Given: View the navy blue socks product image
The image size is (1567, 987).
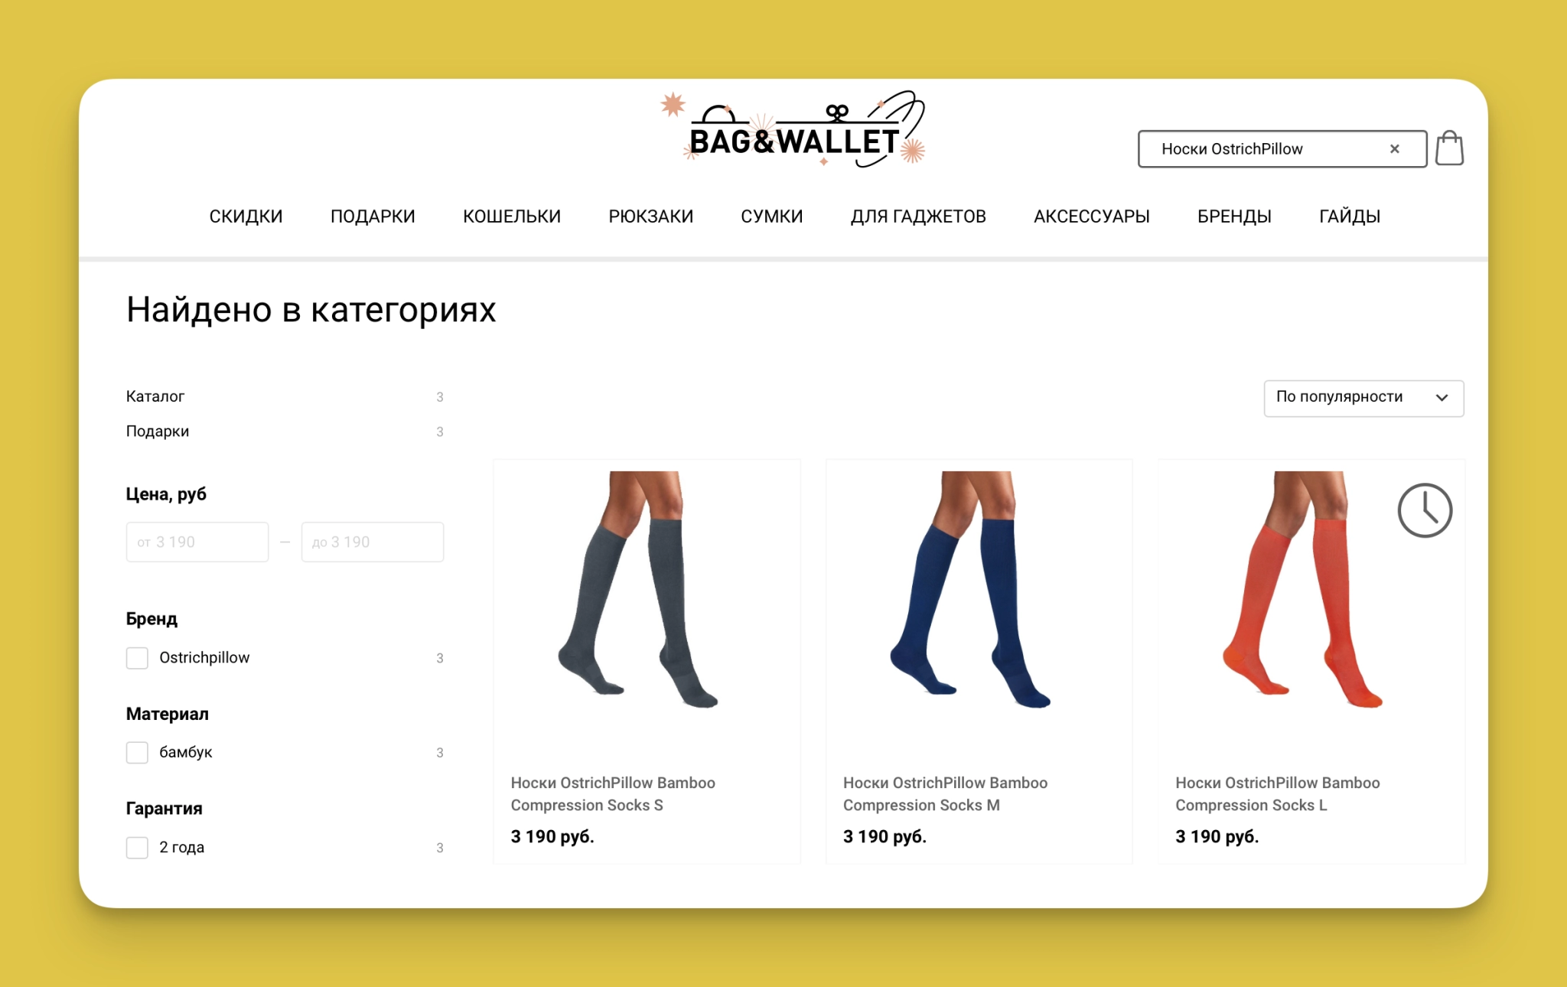Looking at the screenshot, I should click(x=970, y=589).
